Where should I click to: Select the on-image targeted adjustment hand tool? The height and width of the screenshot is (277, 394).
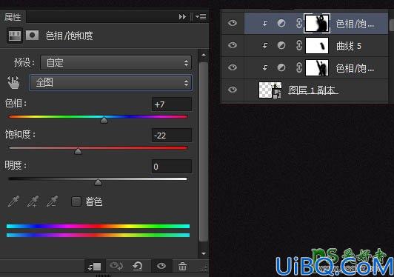tap(13, 82)
